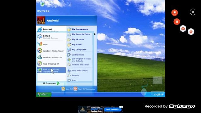201x113 pixels.
Task: Stop the Mobizen recording
Action: [x=175, y=13]
